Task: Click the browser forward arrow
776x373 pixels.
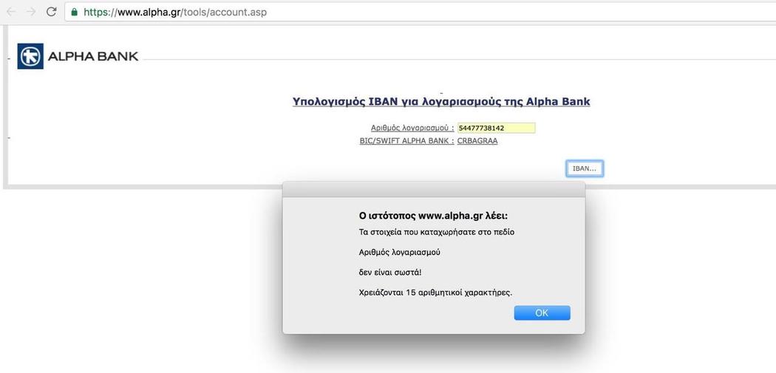Action: pyautogui.click(x=31, y=12)
